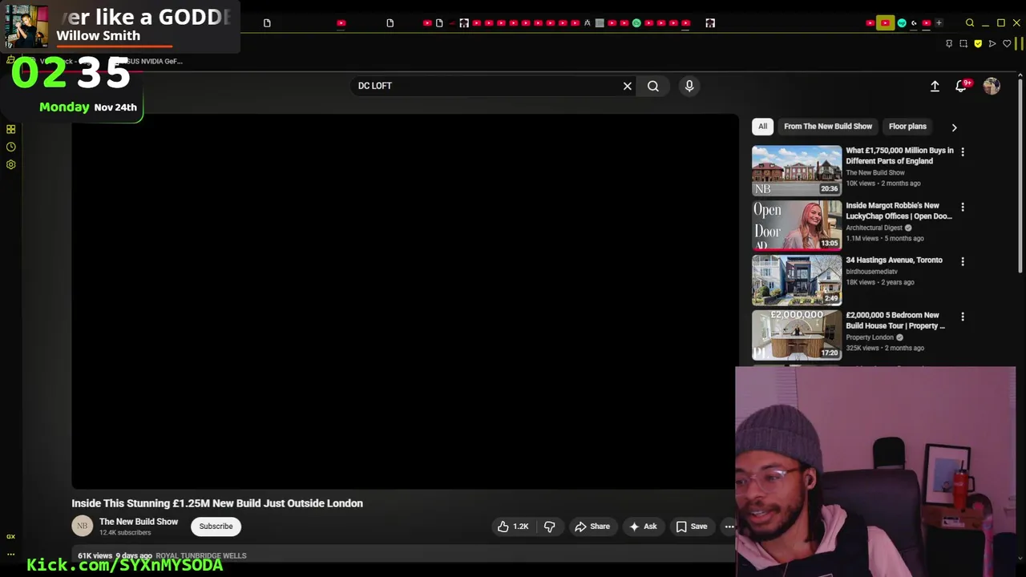1026x577 pixels.
Task: Take a snapshot with the capture icon
Action: (x=963, y=43)
